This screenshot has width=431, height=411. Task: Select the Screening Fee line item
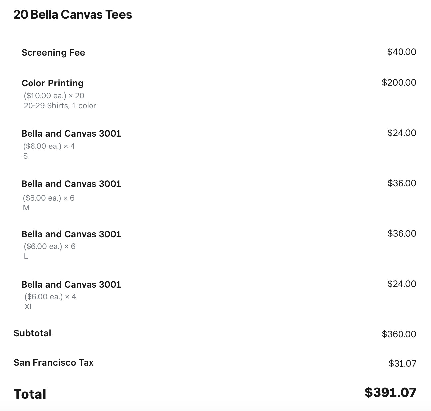click(x=53, y=52)
